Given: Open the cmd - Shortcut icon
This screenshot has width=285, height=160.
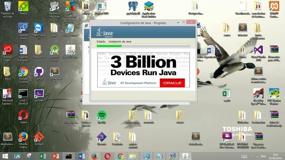Looking at the screenshot, I should 23,96.
